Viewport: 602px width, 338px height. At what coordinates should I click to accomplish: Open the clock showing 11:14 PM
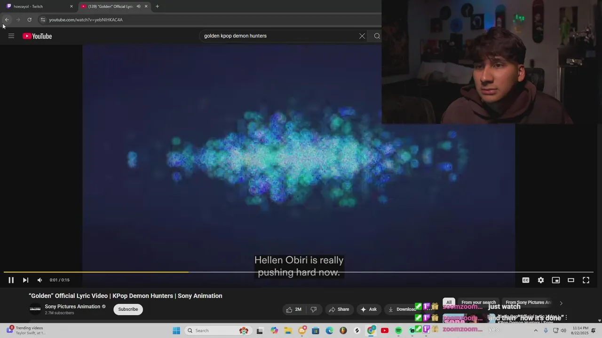coord(580,330)
